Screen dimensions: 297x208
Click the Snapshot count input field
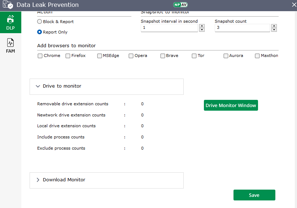pyautogui.click(x=242, y=28)
